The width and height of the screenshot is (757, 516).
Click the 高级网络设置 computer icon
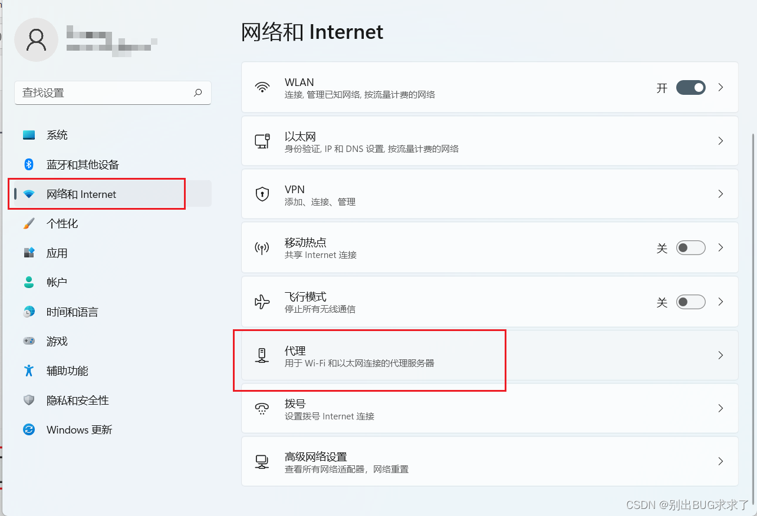coord(262,461)
